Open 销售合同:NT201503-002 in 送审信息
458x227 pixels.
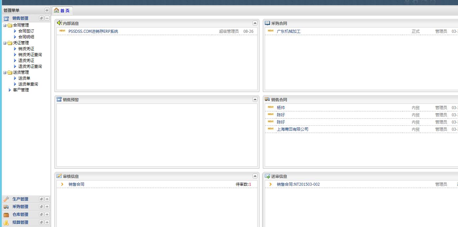[298, 184]
